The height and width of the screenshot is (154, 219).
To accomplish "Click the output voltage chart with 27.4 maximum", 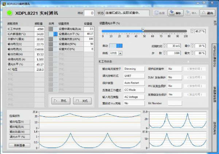I will tap(90, 120).
